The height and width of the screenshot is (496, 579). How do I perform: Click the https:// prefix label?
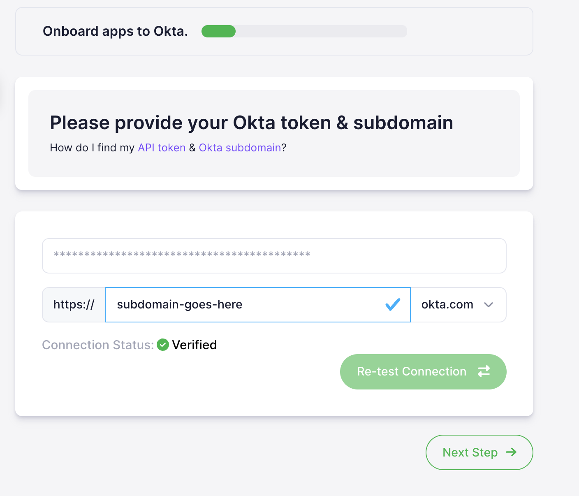[74, 305]
